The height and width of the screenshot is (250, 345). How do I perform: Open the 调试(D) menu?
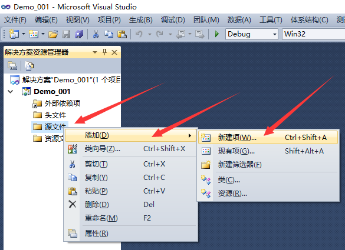coord(173,20)
